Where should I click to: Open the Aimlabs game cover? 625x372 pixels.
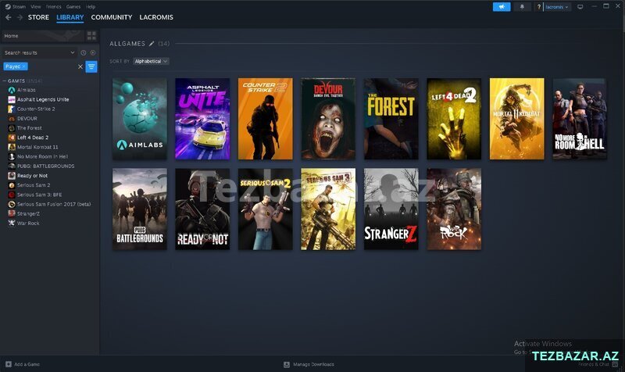click(140, 119)
